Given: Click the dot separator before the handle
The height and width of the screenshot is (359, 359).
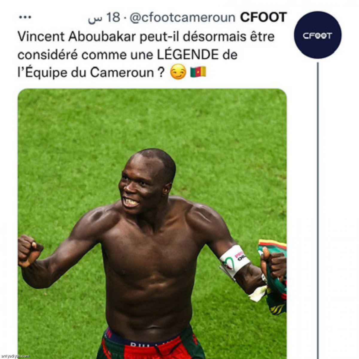Looking at the screenshot, I should tap(125, 18).
